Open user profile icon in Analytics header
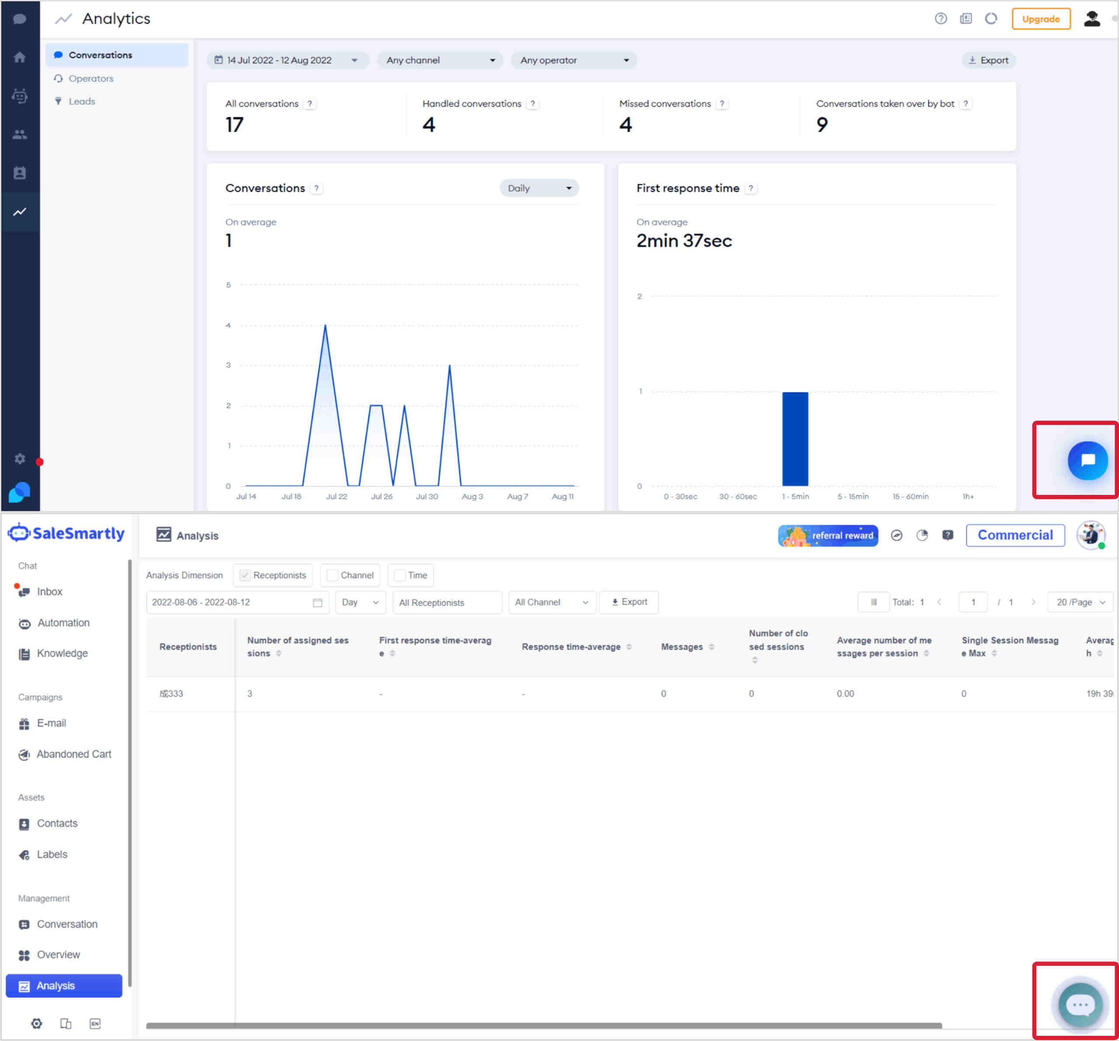The width and height of the screenshot is (1119, 1041). click(x=1092, y=18)
